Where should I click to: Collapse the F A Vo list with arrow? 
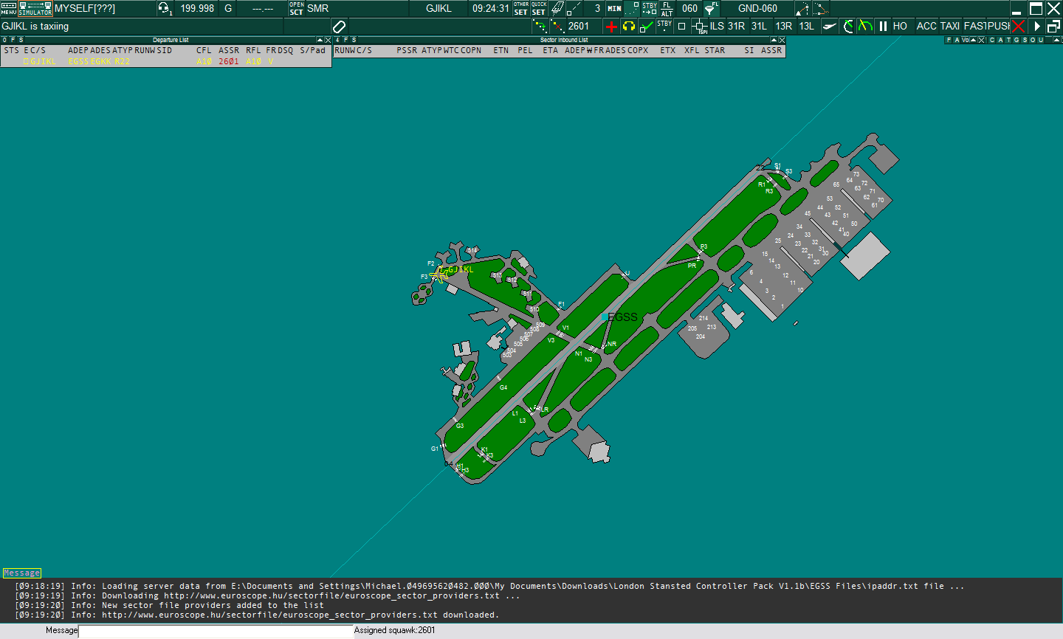(974, 40)
